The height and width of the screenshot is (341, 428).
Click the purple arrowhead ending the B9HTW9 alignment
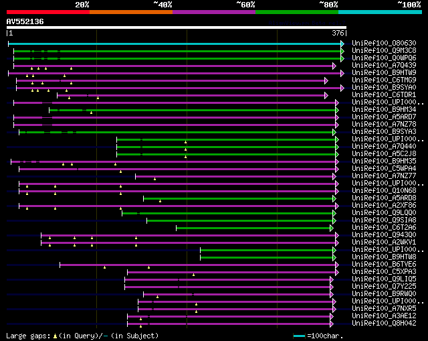coord(342,73)
